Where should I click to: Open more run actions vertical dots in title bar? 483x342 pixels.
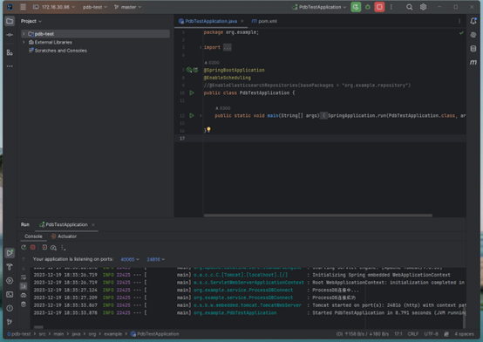[x=391, y=7]
